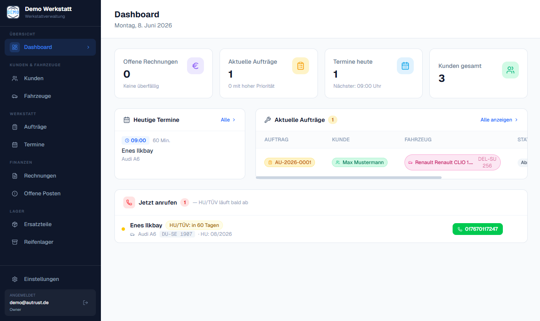540x321 pixels.
Task: Click the clipboard icon on Aktuelle Aufträge card
Action: pos(301,66)
